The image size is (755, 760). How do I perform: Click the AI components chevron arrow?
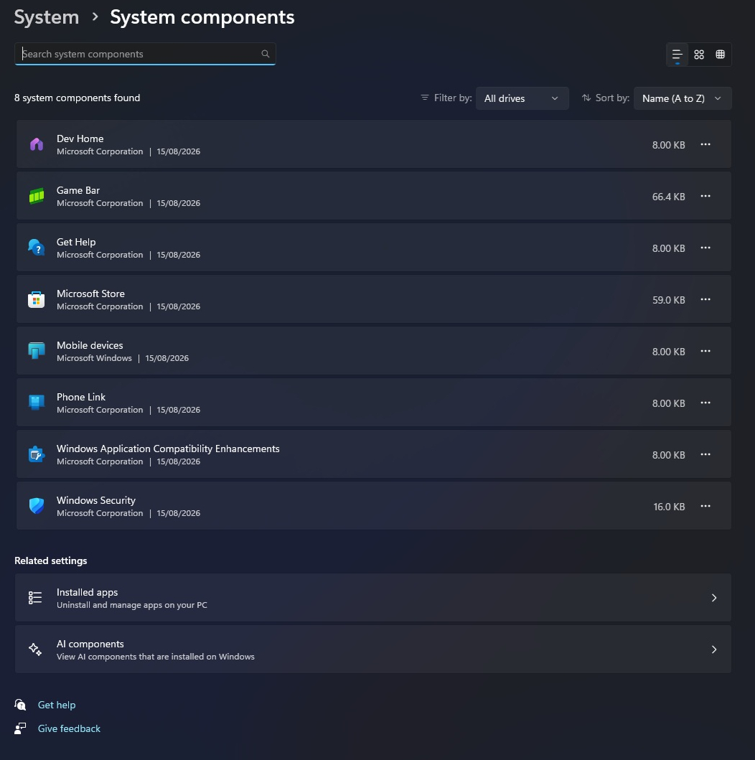point(714,649)
